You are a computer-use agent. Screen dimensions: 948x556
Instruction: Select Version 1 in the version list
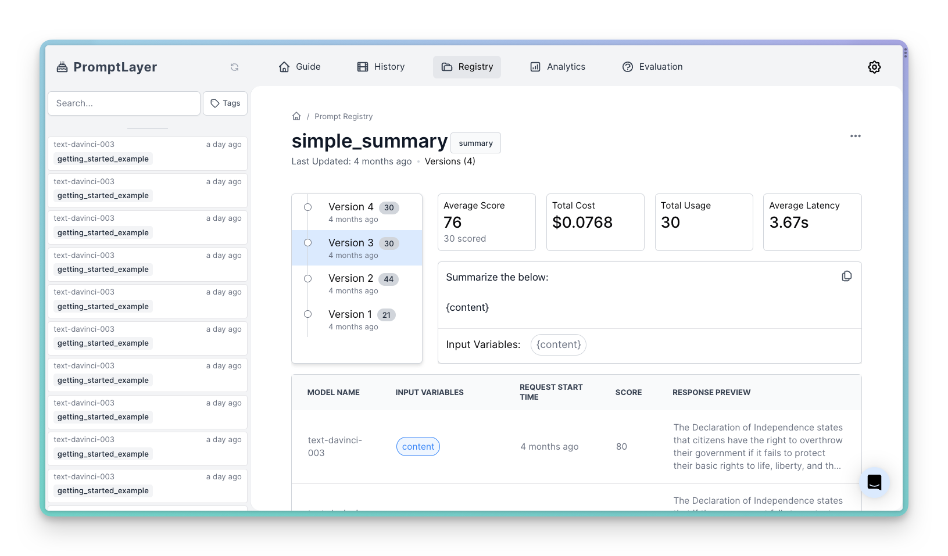point(357,320)
